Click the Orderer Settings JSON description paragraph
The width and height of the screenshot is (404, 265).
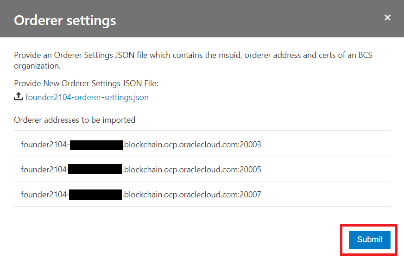click(x=193, y=60)
